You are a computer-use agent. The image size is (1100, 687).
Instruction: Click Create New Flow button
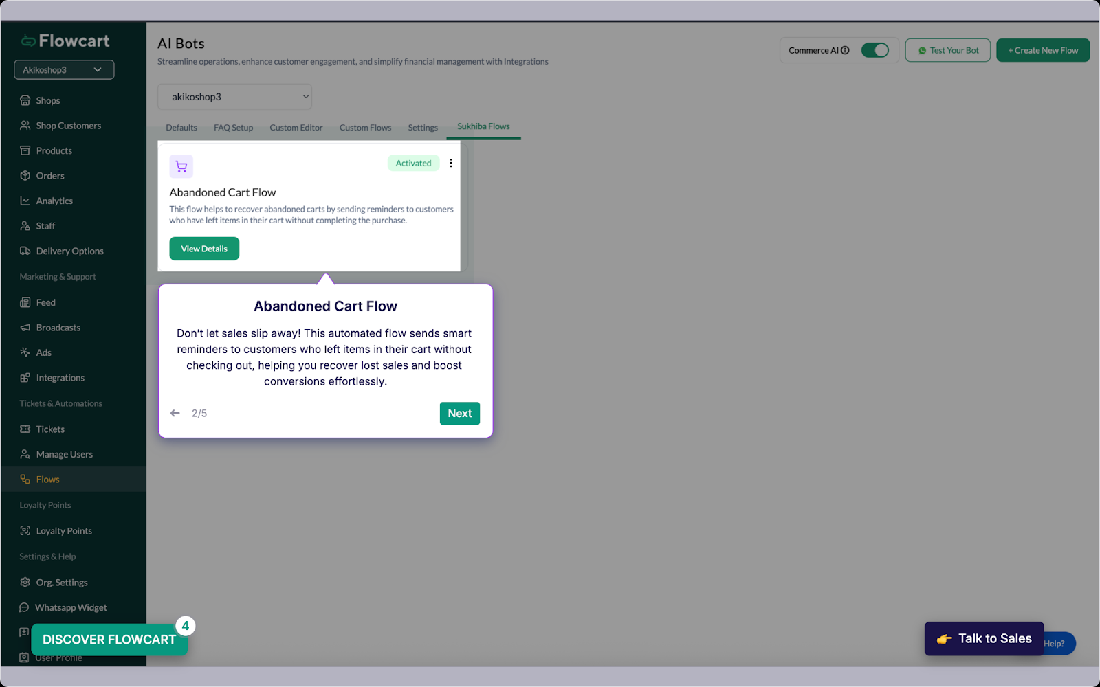coord(1043,50)
